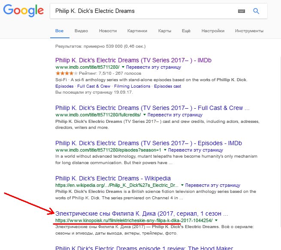Switch to the Картинки tab
Viewport: 281px width, 250px height.
[x=137, y=31]
